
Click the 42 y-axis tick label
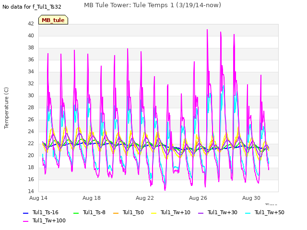click(31, 23)
